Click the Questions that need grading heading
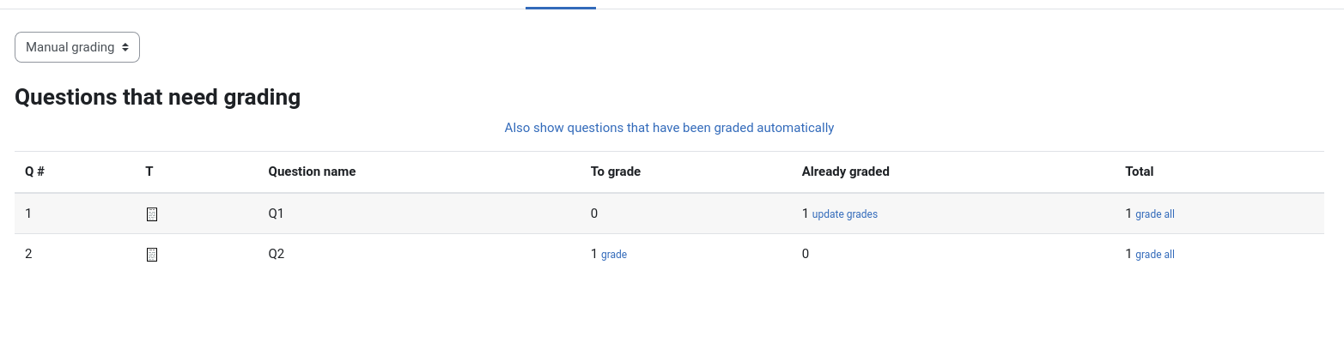This screenshot has height=337, width=1344. [158, 97]
